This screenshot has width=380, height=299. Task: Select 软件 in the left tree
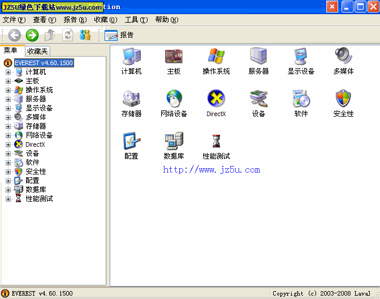32,163
